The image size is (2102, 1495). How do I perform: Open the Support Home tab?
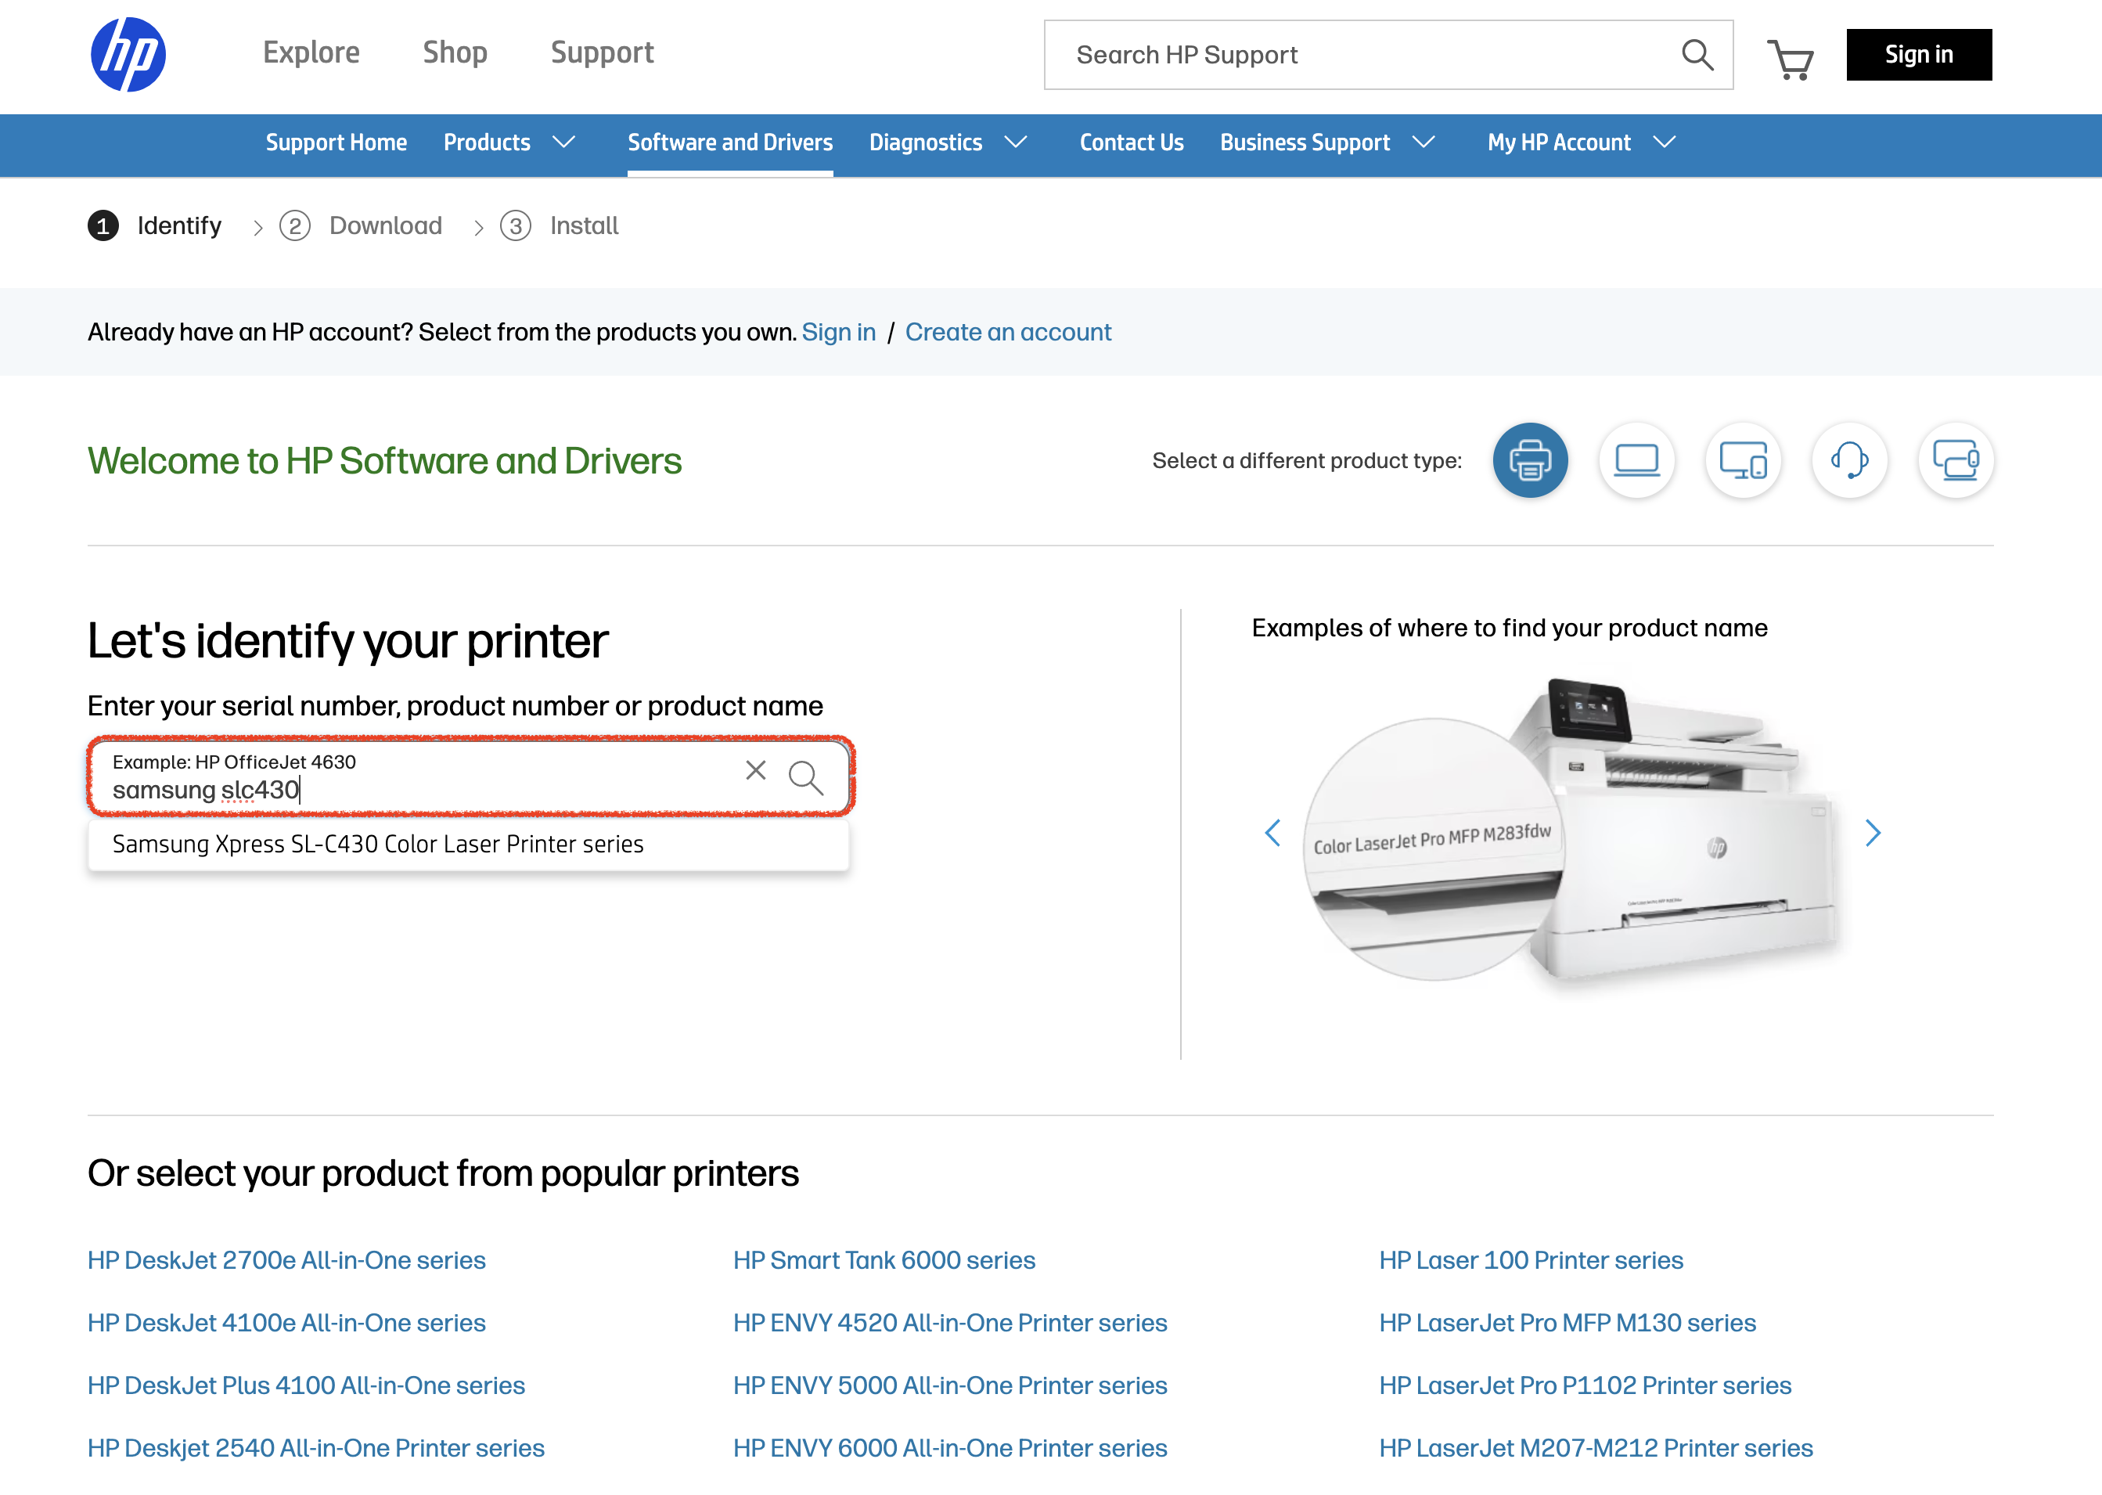336,142
